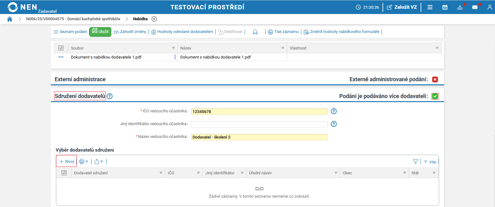The height and width of the screenshot is (207, 495).
Task: Click IČO vedoucího účastníka input field
Action: tap(259, 111)
